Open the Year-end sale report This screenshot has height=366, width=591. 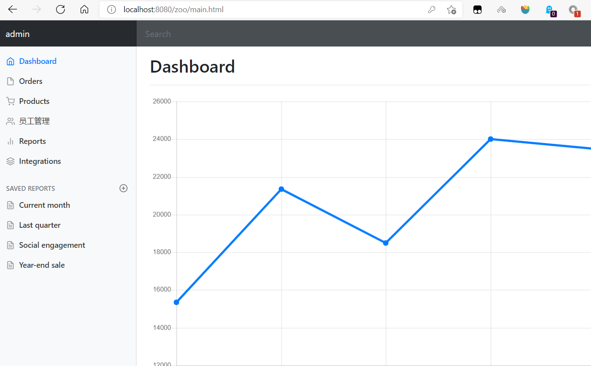click(x=42, y=265)
